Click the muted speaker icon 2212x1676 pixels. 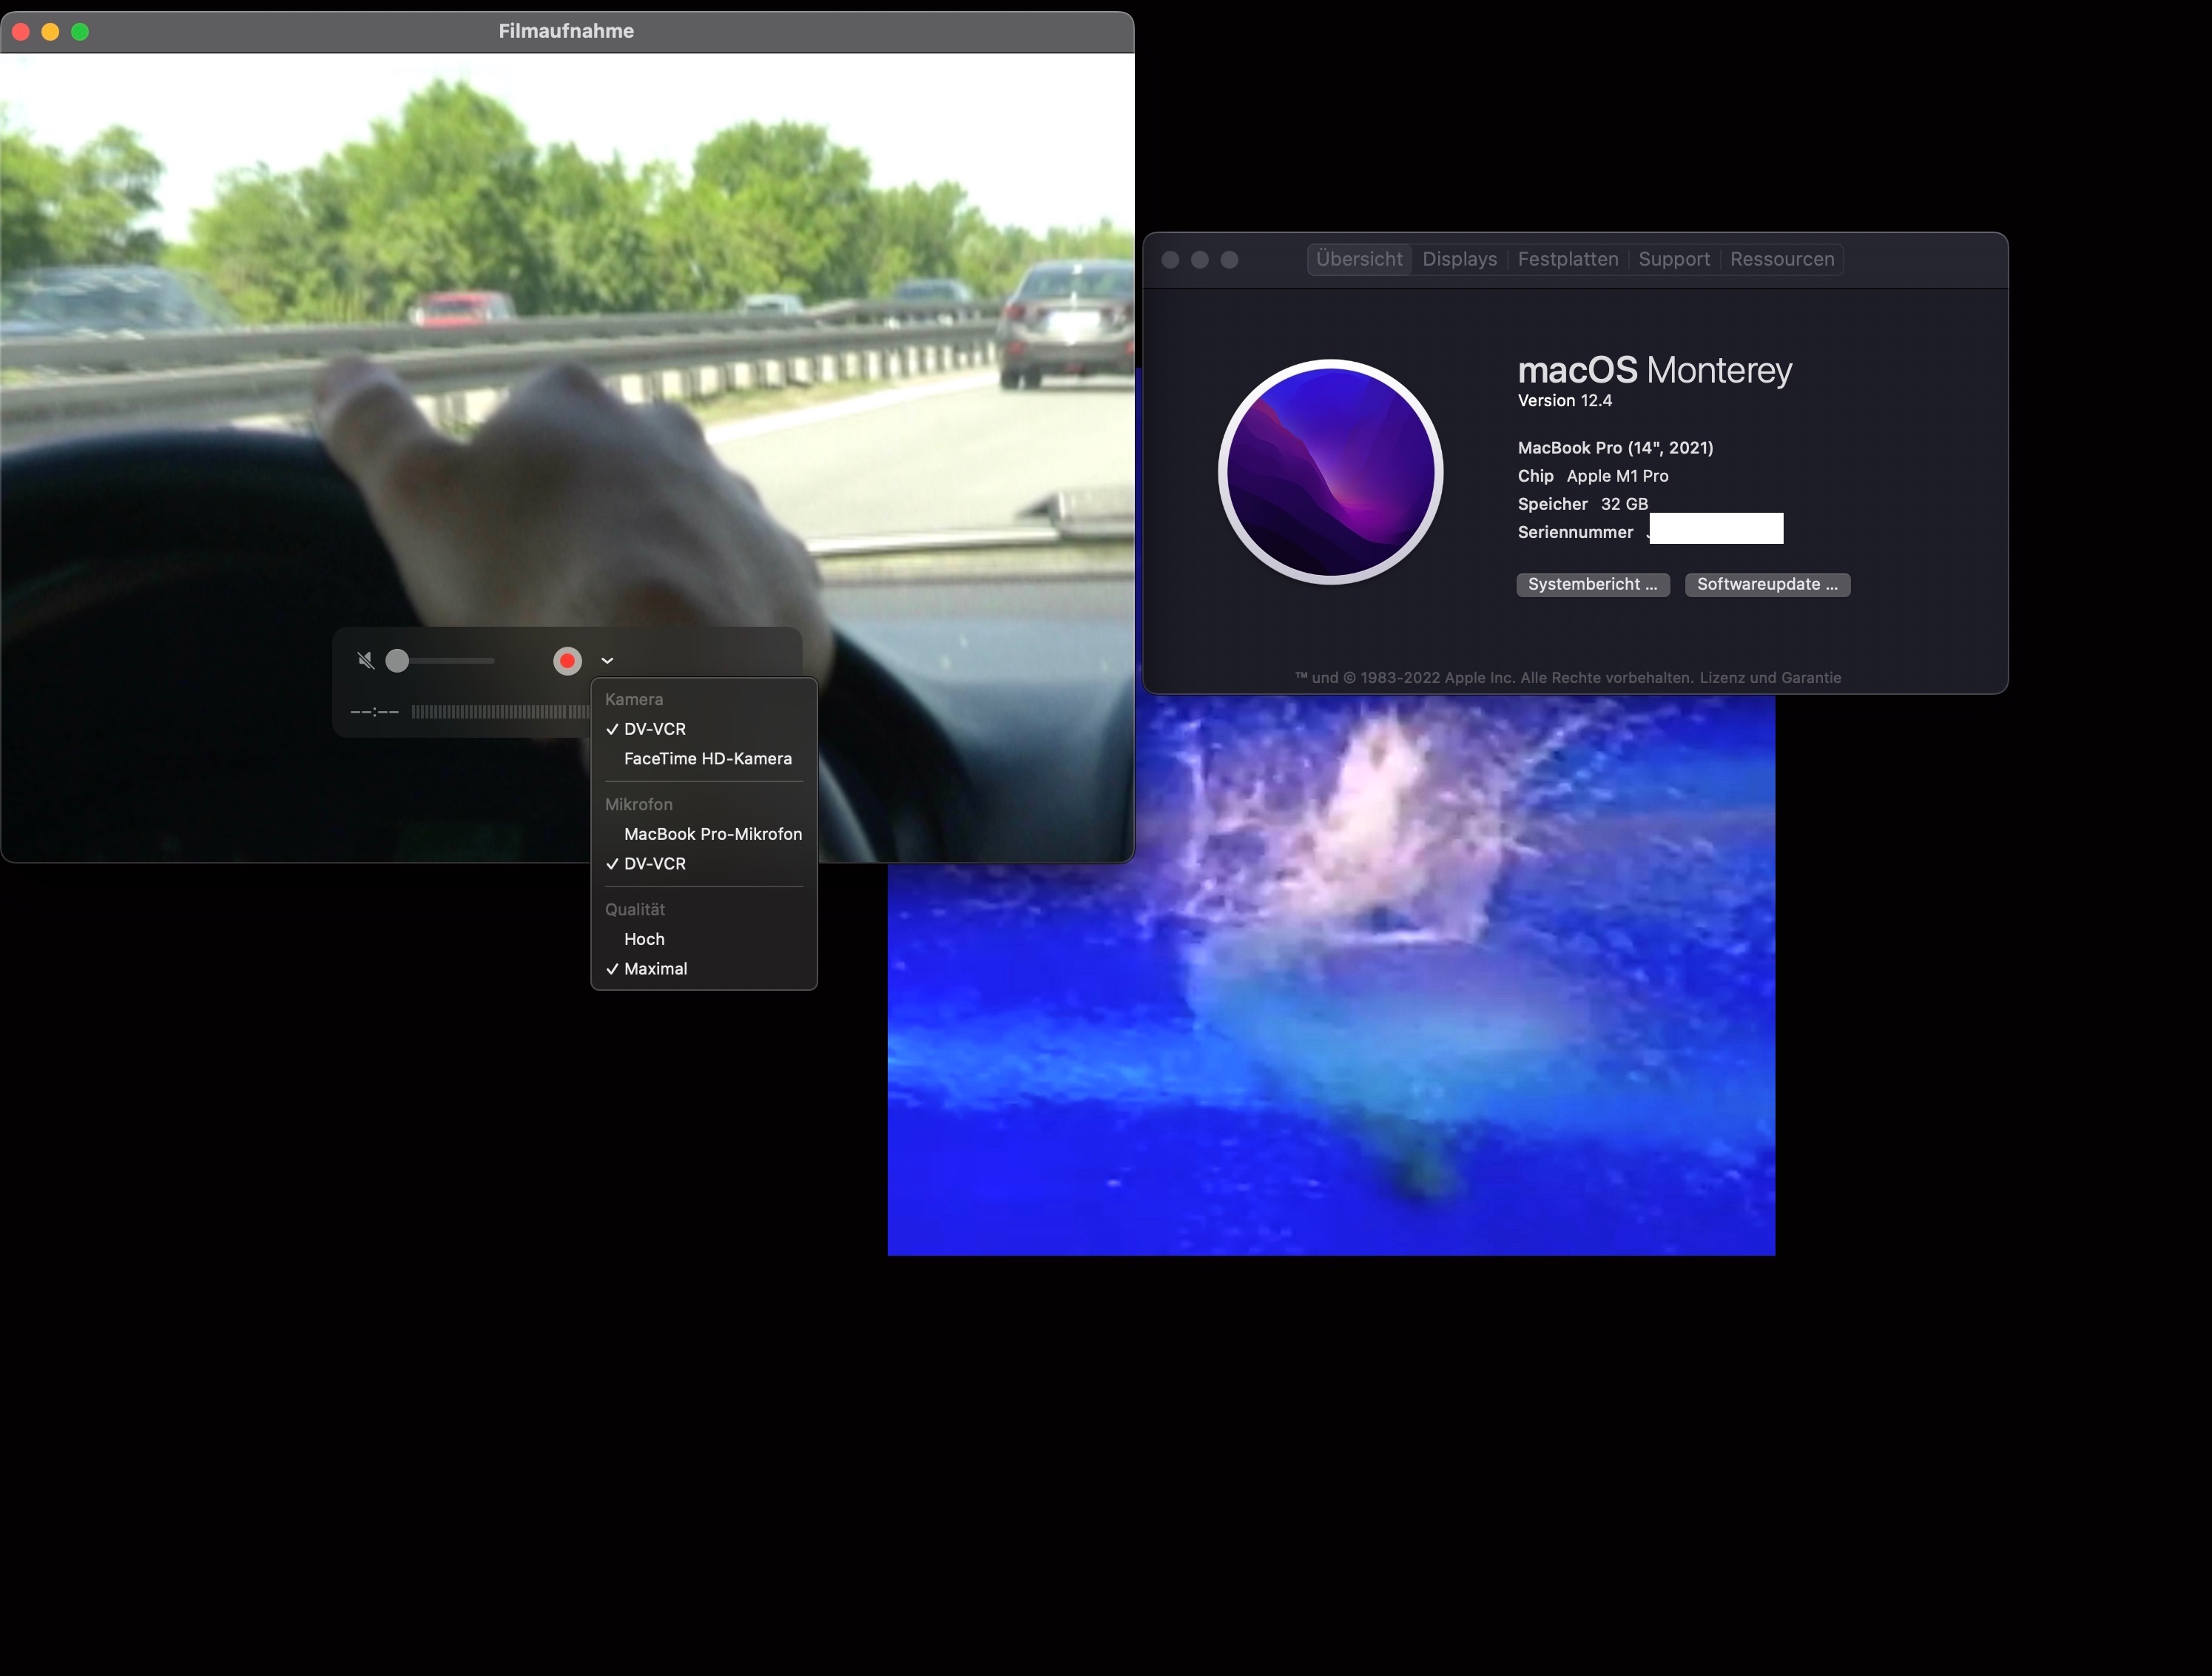coord(366,661)
